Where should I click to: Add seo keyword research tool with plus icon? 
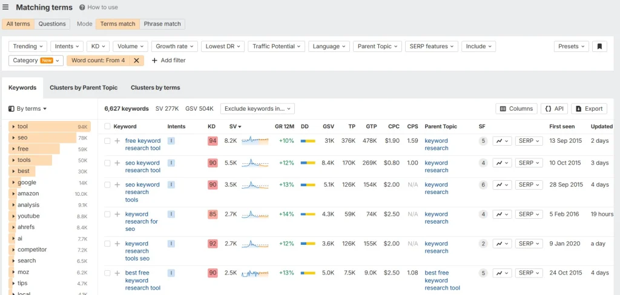117,163
